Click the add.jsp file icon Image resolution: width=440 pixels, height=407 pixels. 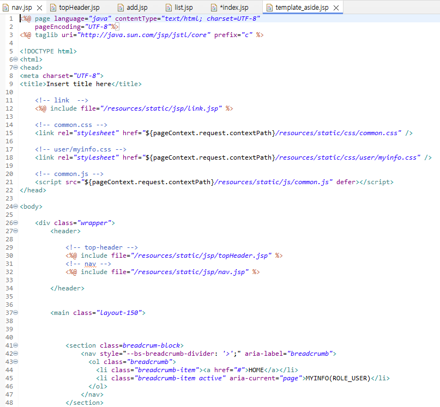pyautogui.click(x=120, y=8)
